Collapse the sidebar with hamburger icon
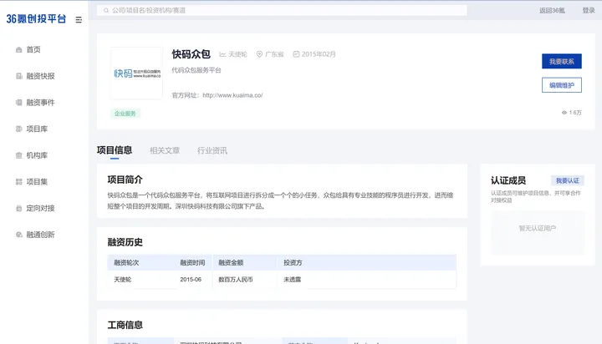 point(79,19)
